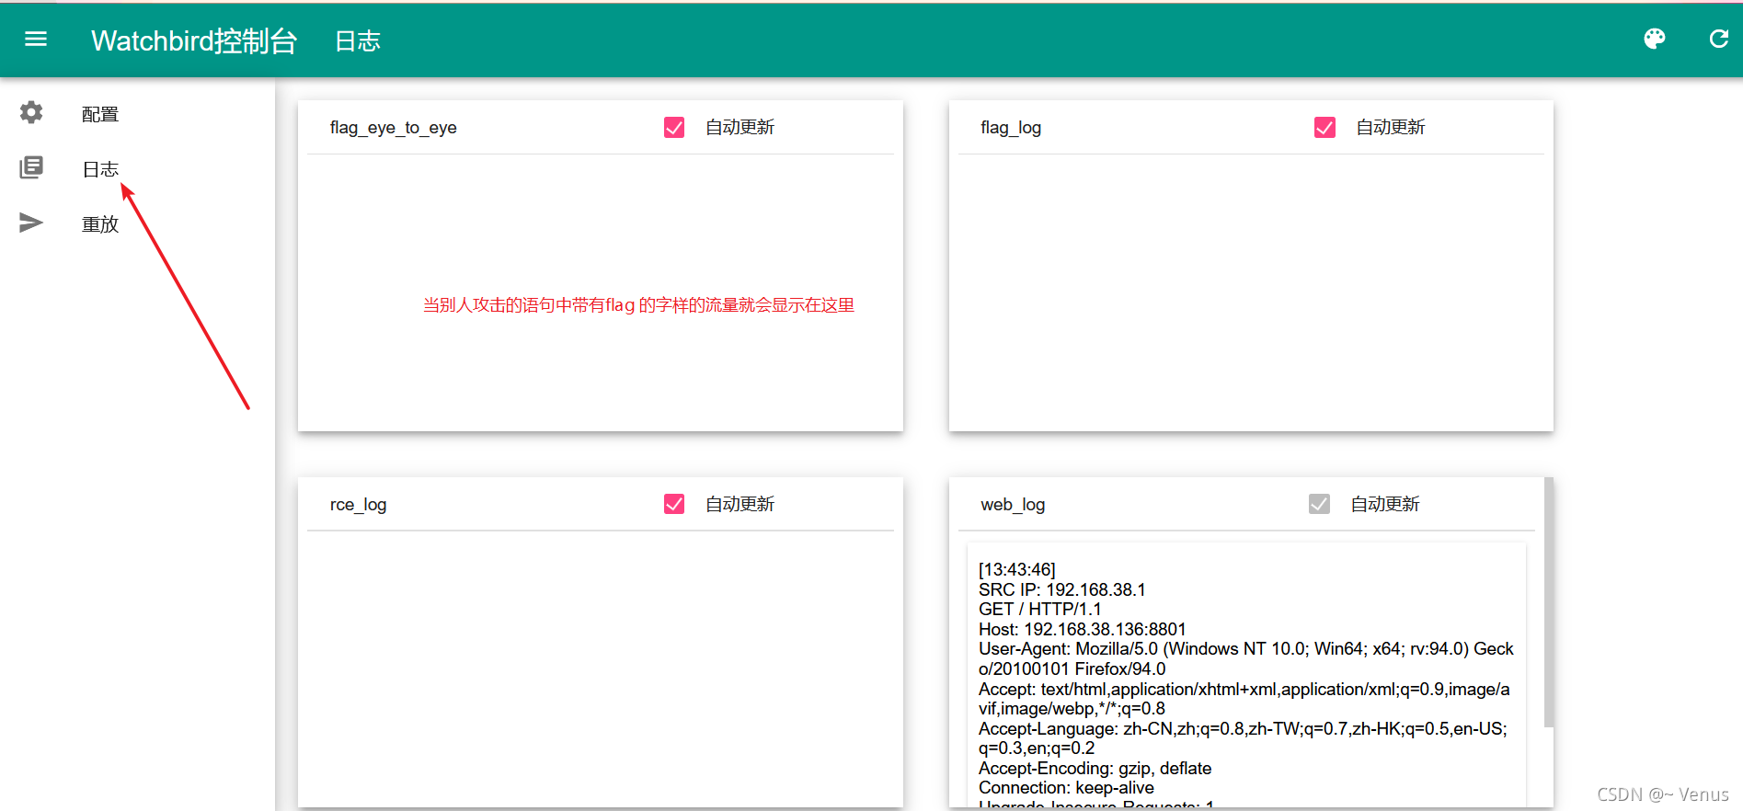Click the 自动更新 label in flag_eye_to_eye panel
1743x811 pixels.
[x=740, y=127]
